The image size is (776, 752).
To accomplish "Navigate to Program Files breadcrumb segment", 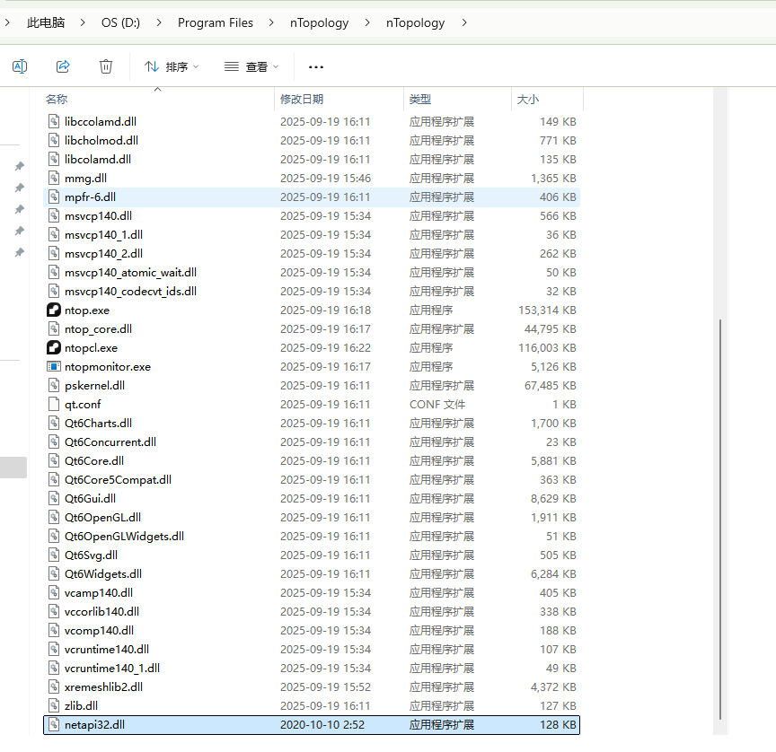I will pos(216,22).
